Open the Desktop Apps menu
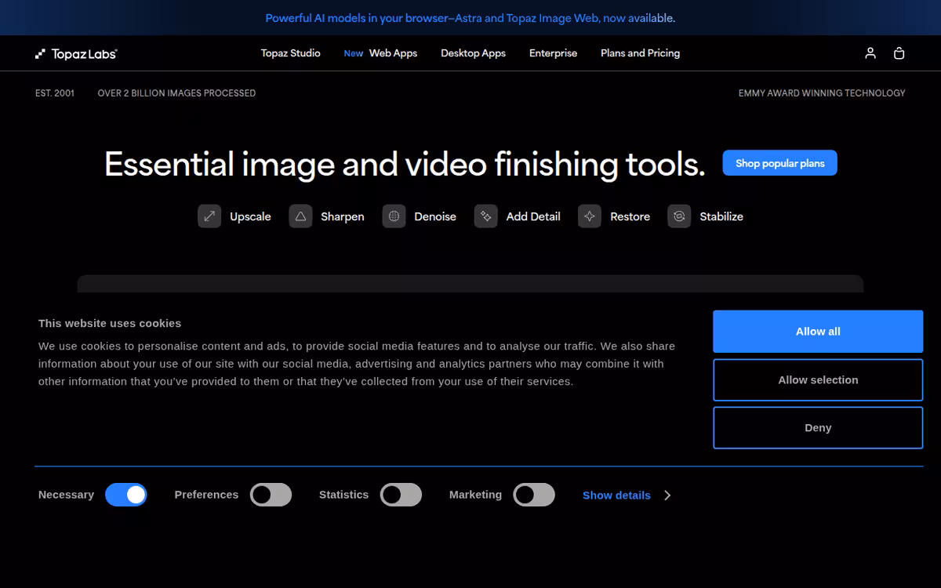The width and height of the screenshot is (941, 588). [473, 53]
